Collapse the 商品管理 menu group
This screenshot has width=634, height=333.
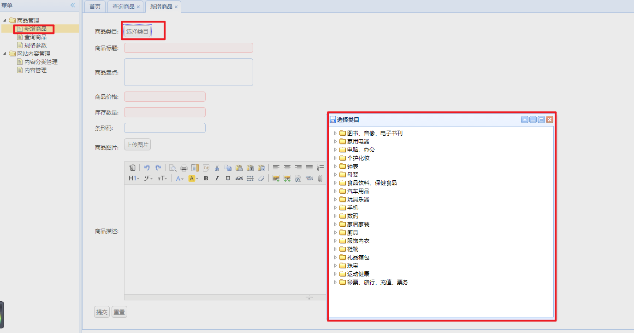pos(5,20)
